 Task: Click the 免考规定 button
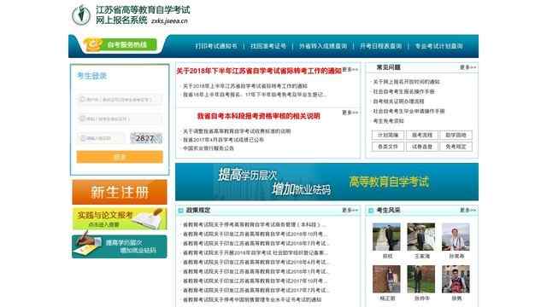pos(456,147)
